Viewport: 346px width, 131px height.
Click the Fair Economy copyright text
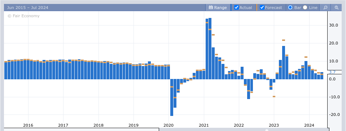(x=23, y=16)
